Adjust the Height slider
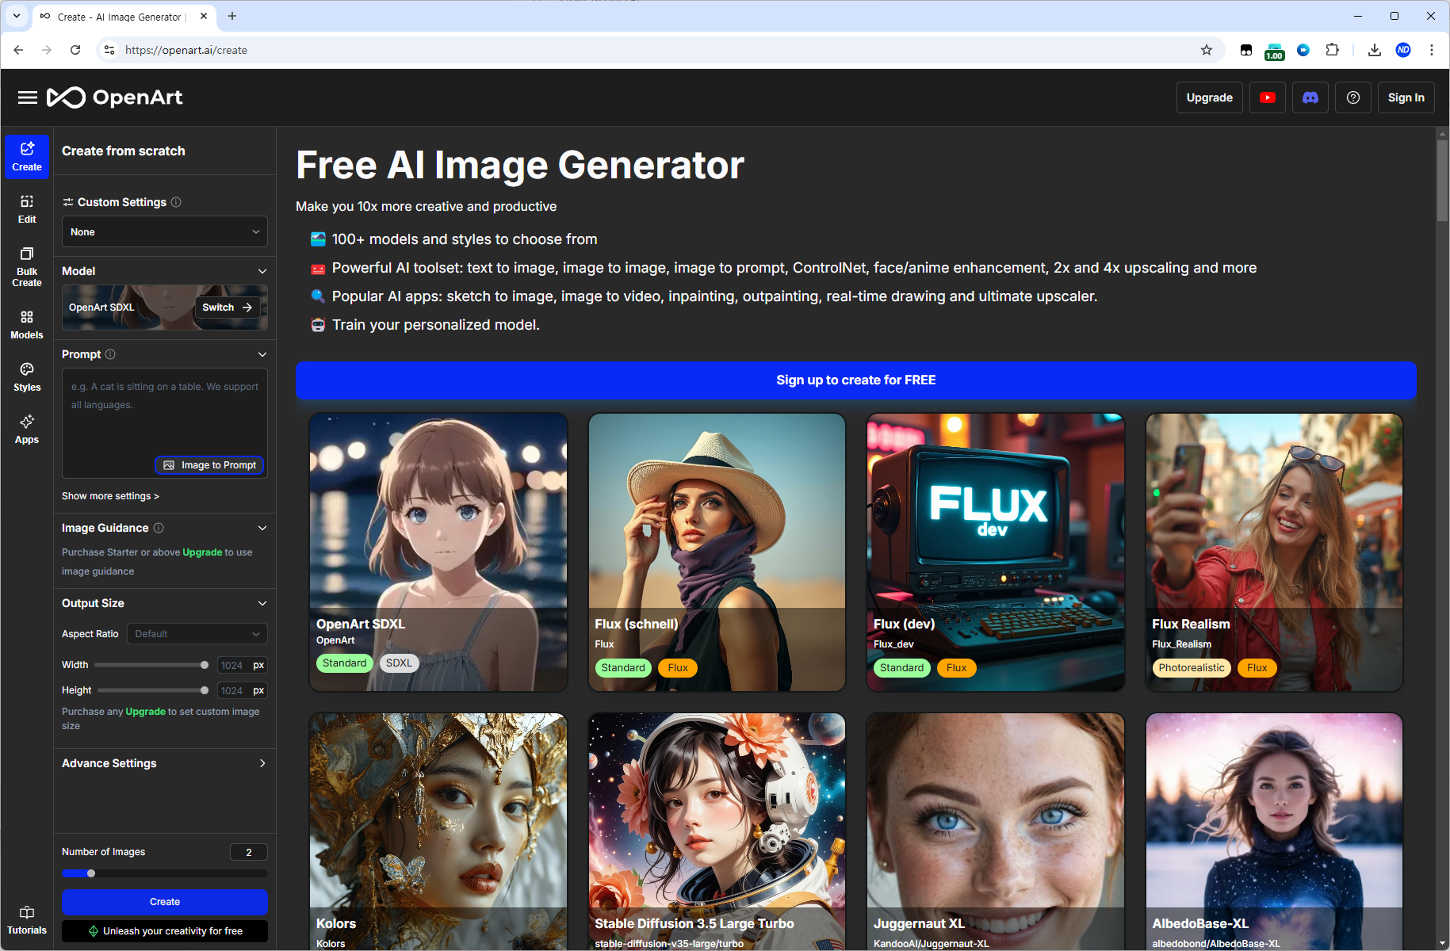1450x951 pixels. [151, 690]
